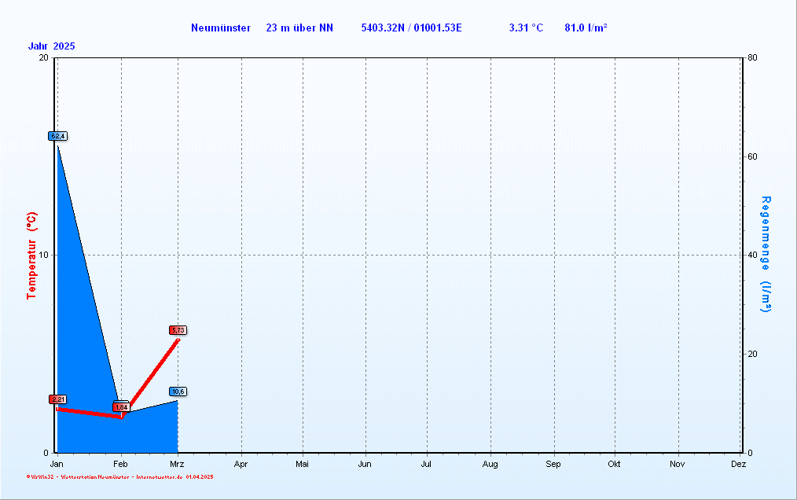Click the 62,4 rainfall label for January
The image size is (797, 500).
pyautogui.click(x=58, y=136)
